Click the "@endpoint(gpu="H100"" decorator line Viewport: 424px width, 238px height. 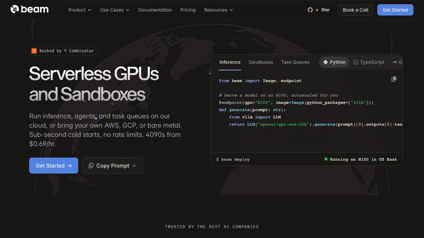296,102
